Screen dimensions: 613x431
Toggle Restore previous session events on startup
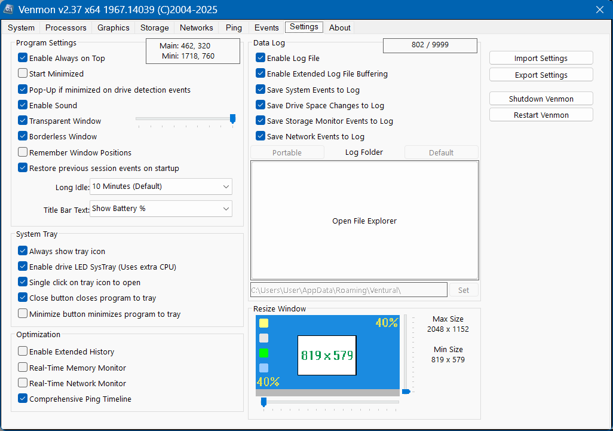click(23, 168)
